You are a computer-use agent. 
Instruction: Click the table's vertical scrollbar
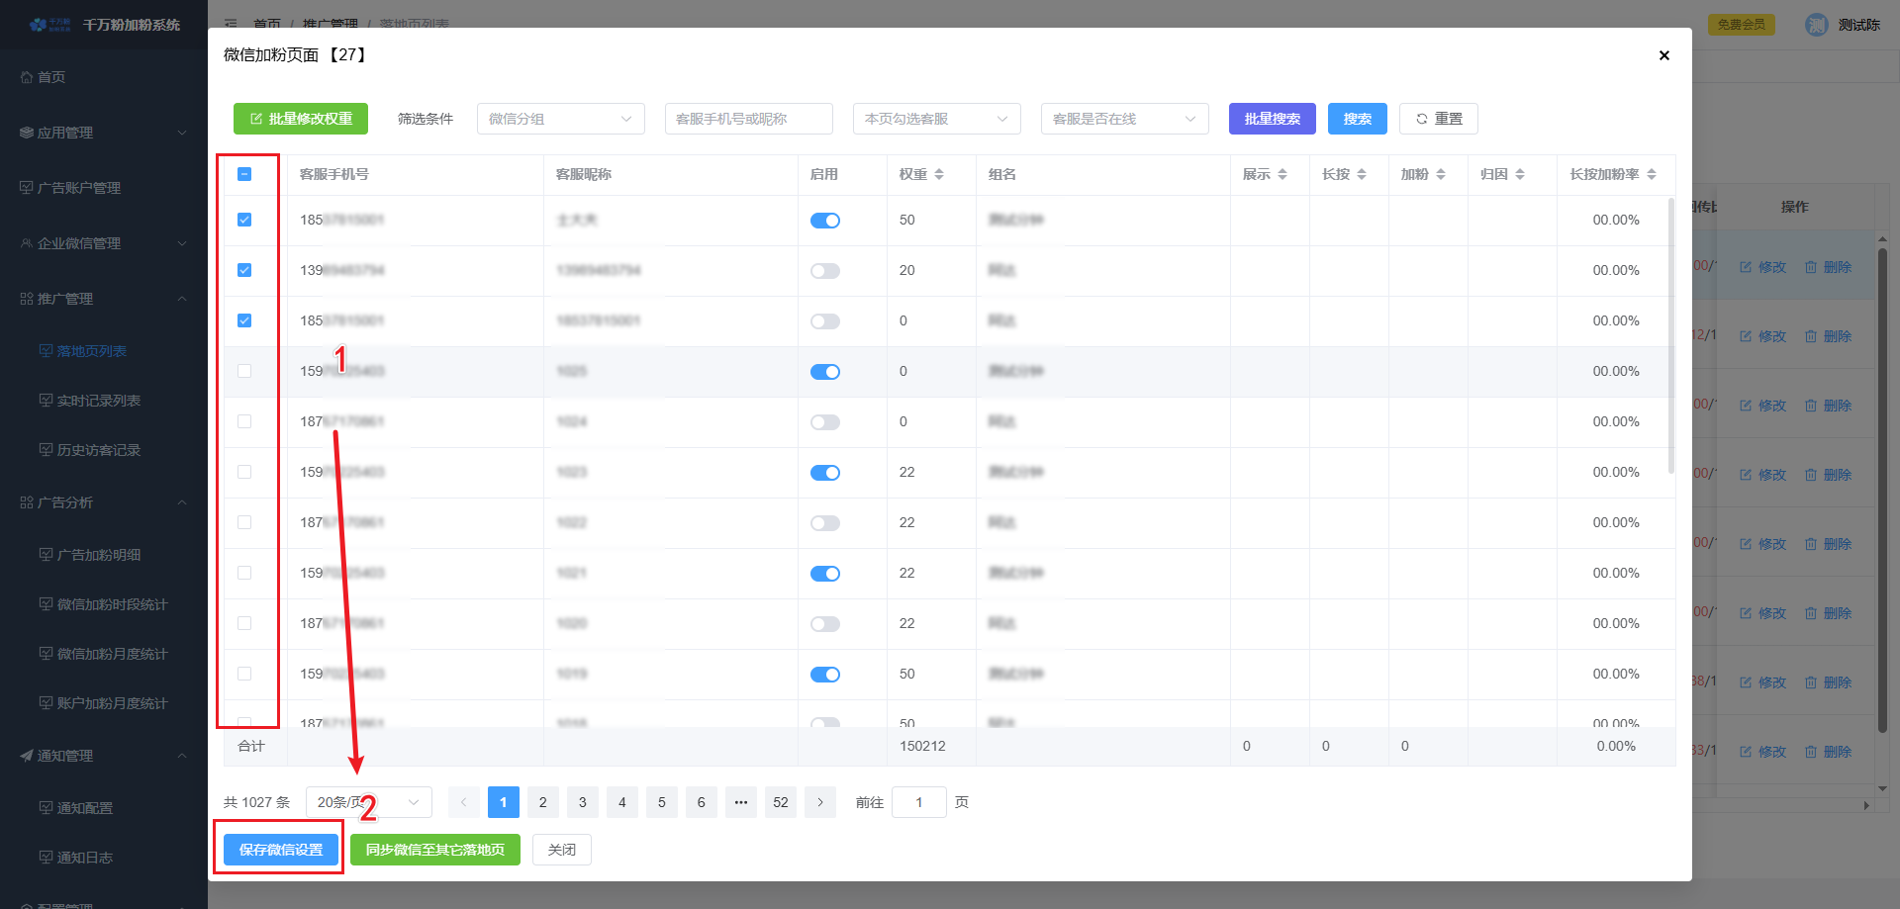point(1670,336)
